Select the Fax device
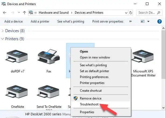This screenshot has height=118, width=166. pyautogui.click(x=49, y=61)
